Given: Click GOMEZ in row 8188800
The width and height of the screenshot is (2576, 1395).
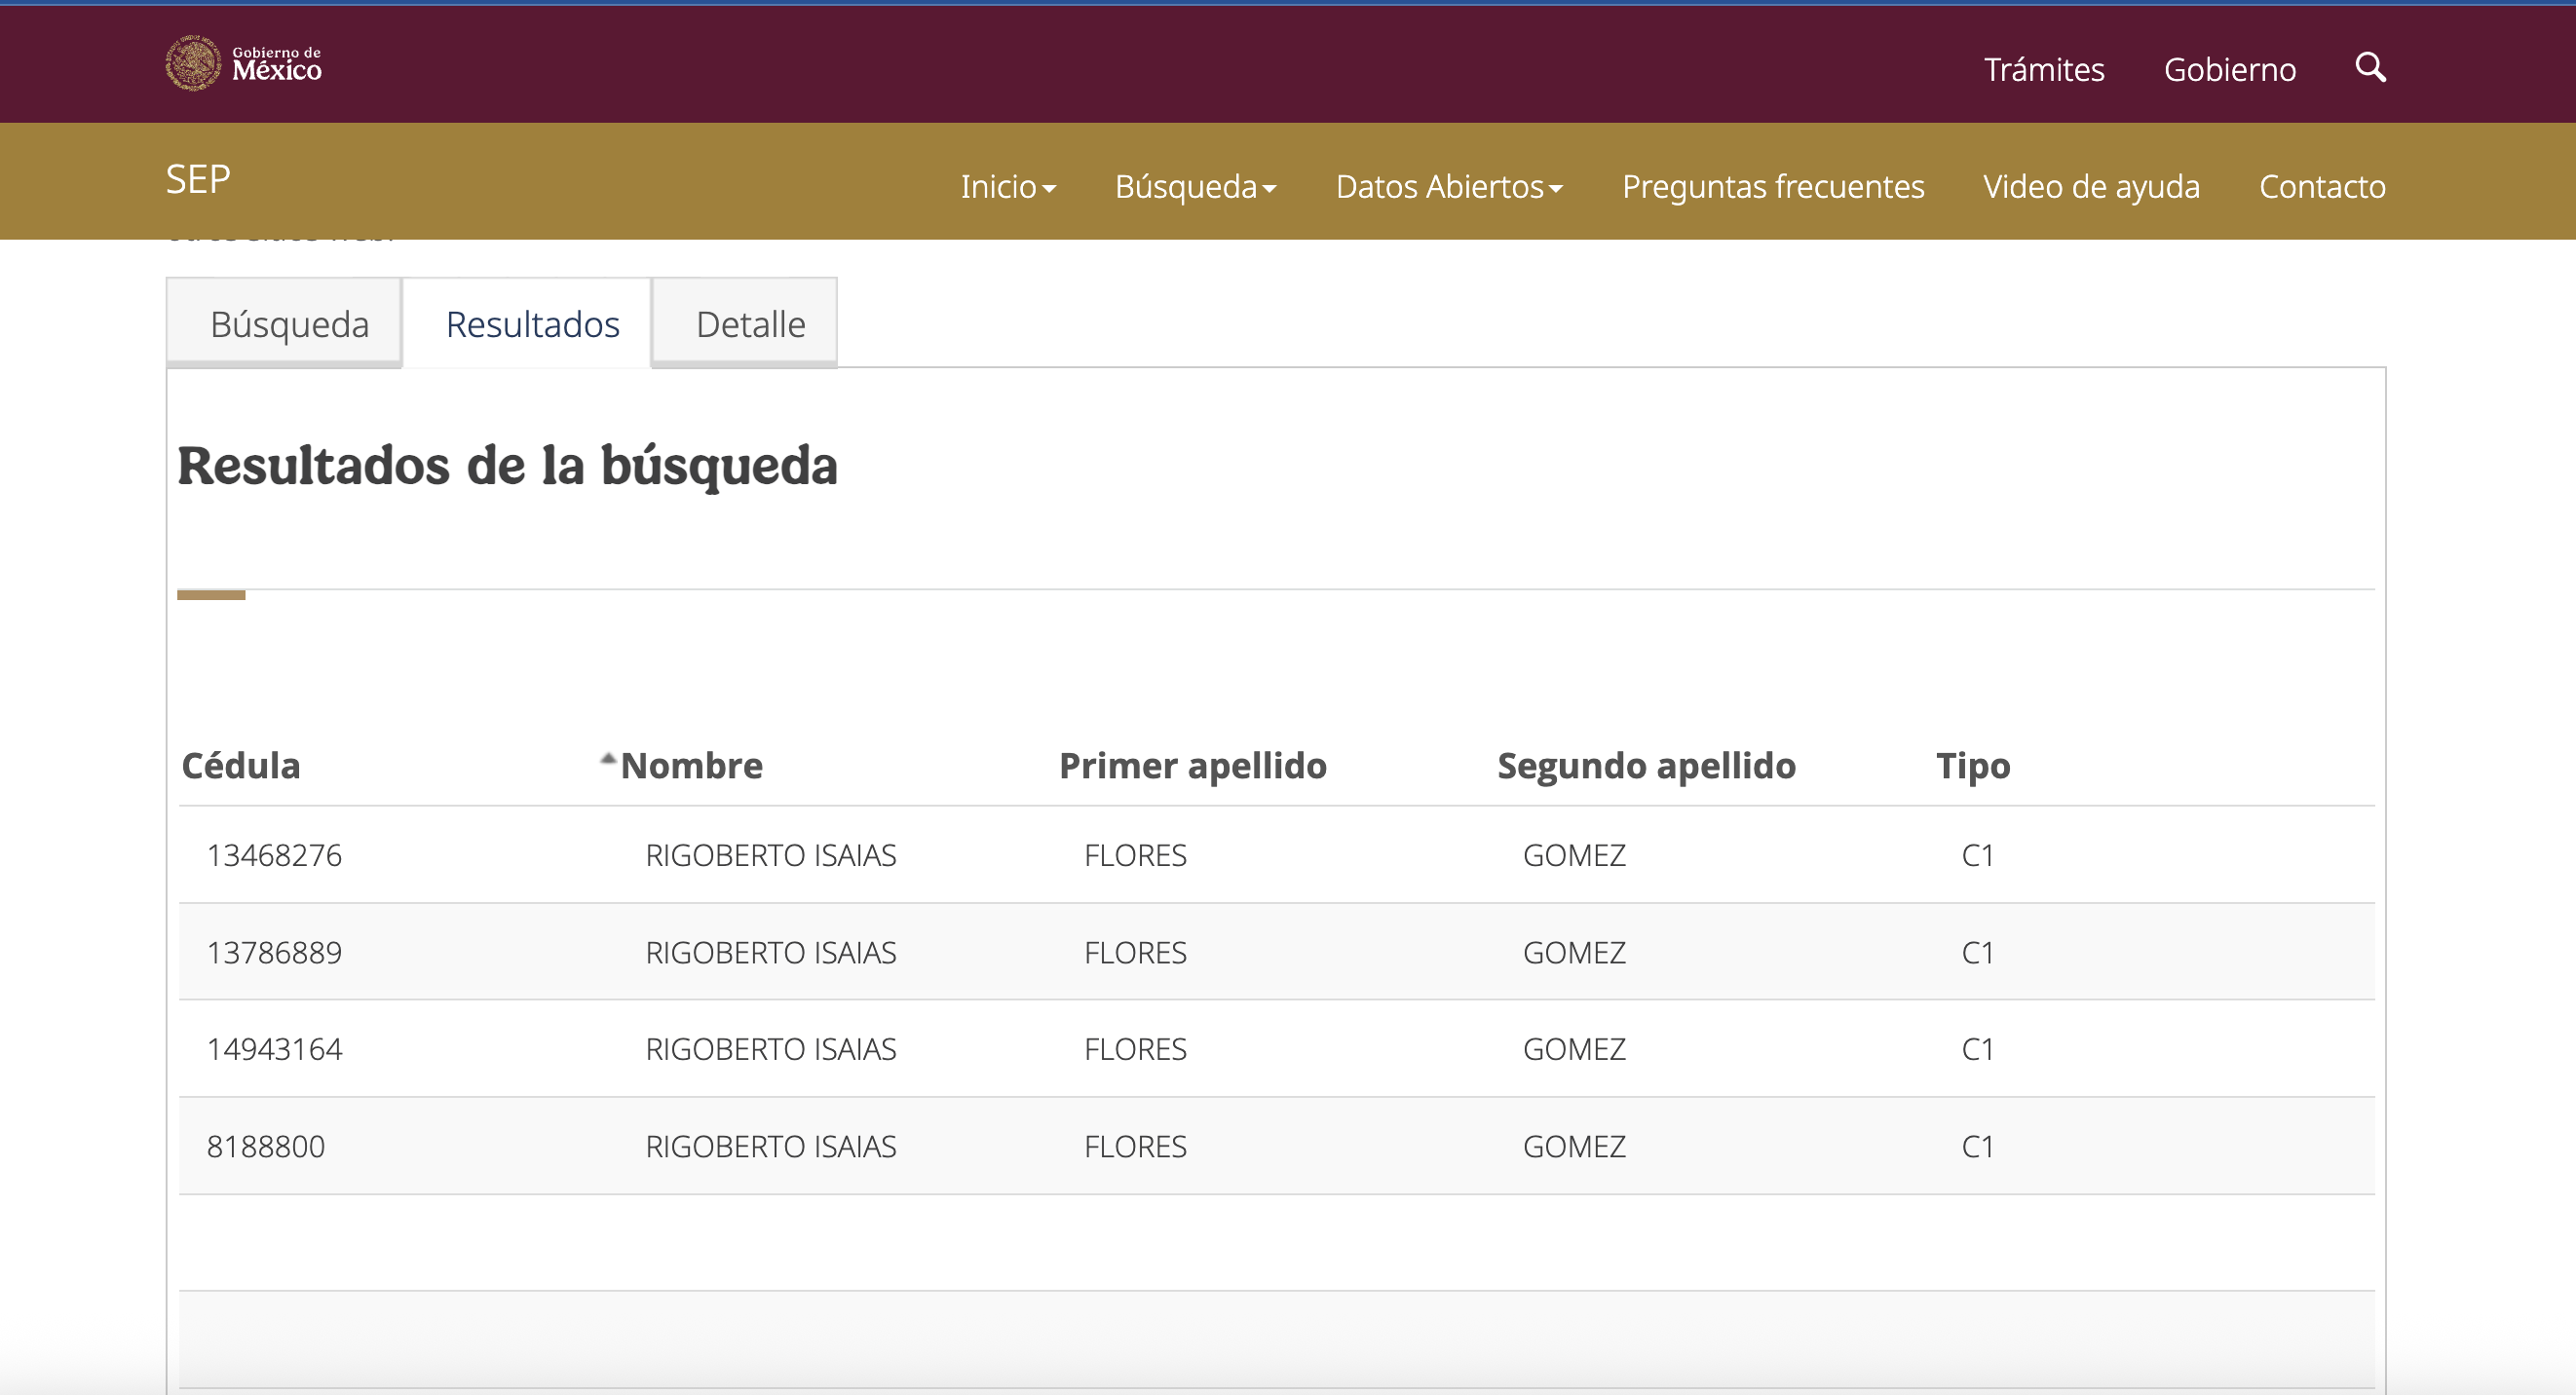Looking at the screenshot, I should click(x=1574, y=1146).
